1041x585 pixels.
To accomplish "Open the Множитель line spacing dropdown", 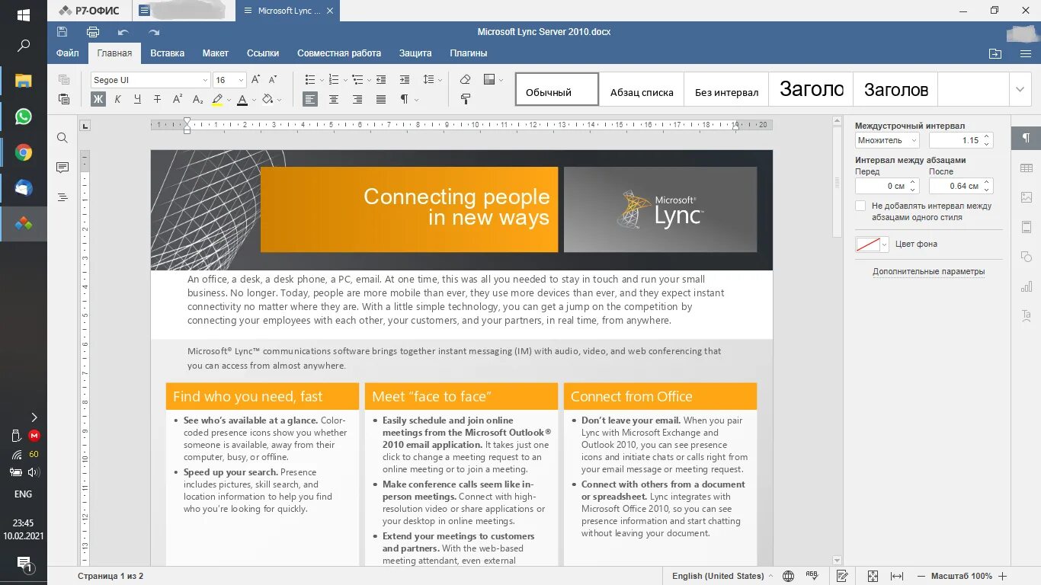I will [x=887, y=140].
